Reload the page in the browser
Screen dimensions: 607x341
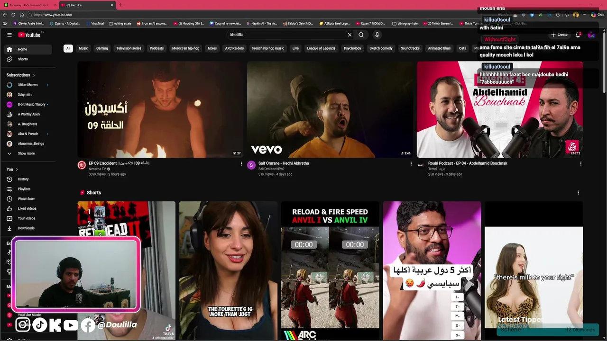13,15
